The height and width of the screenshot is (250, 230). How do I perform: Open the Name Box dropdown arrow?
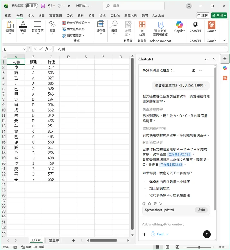(24, 49)
